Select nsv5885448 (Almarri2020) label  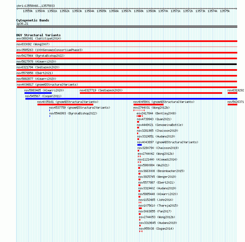click(x=158, y=194)
